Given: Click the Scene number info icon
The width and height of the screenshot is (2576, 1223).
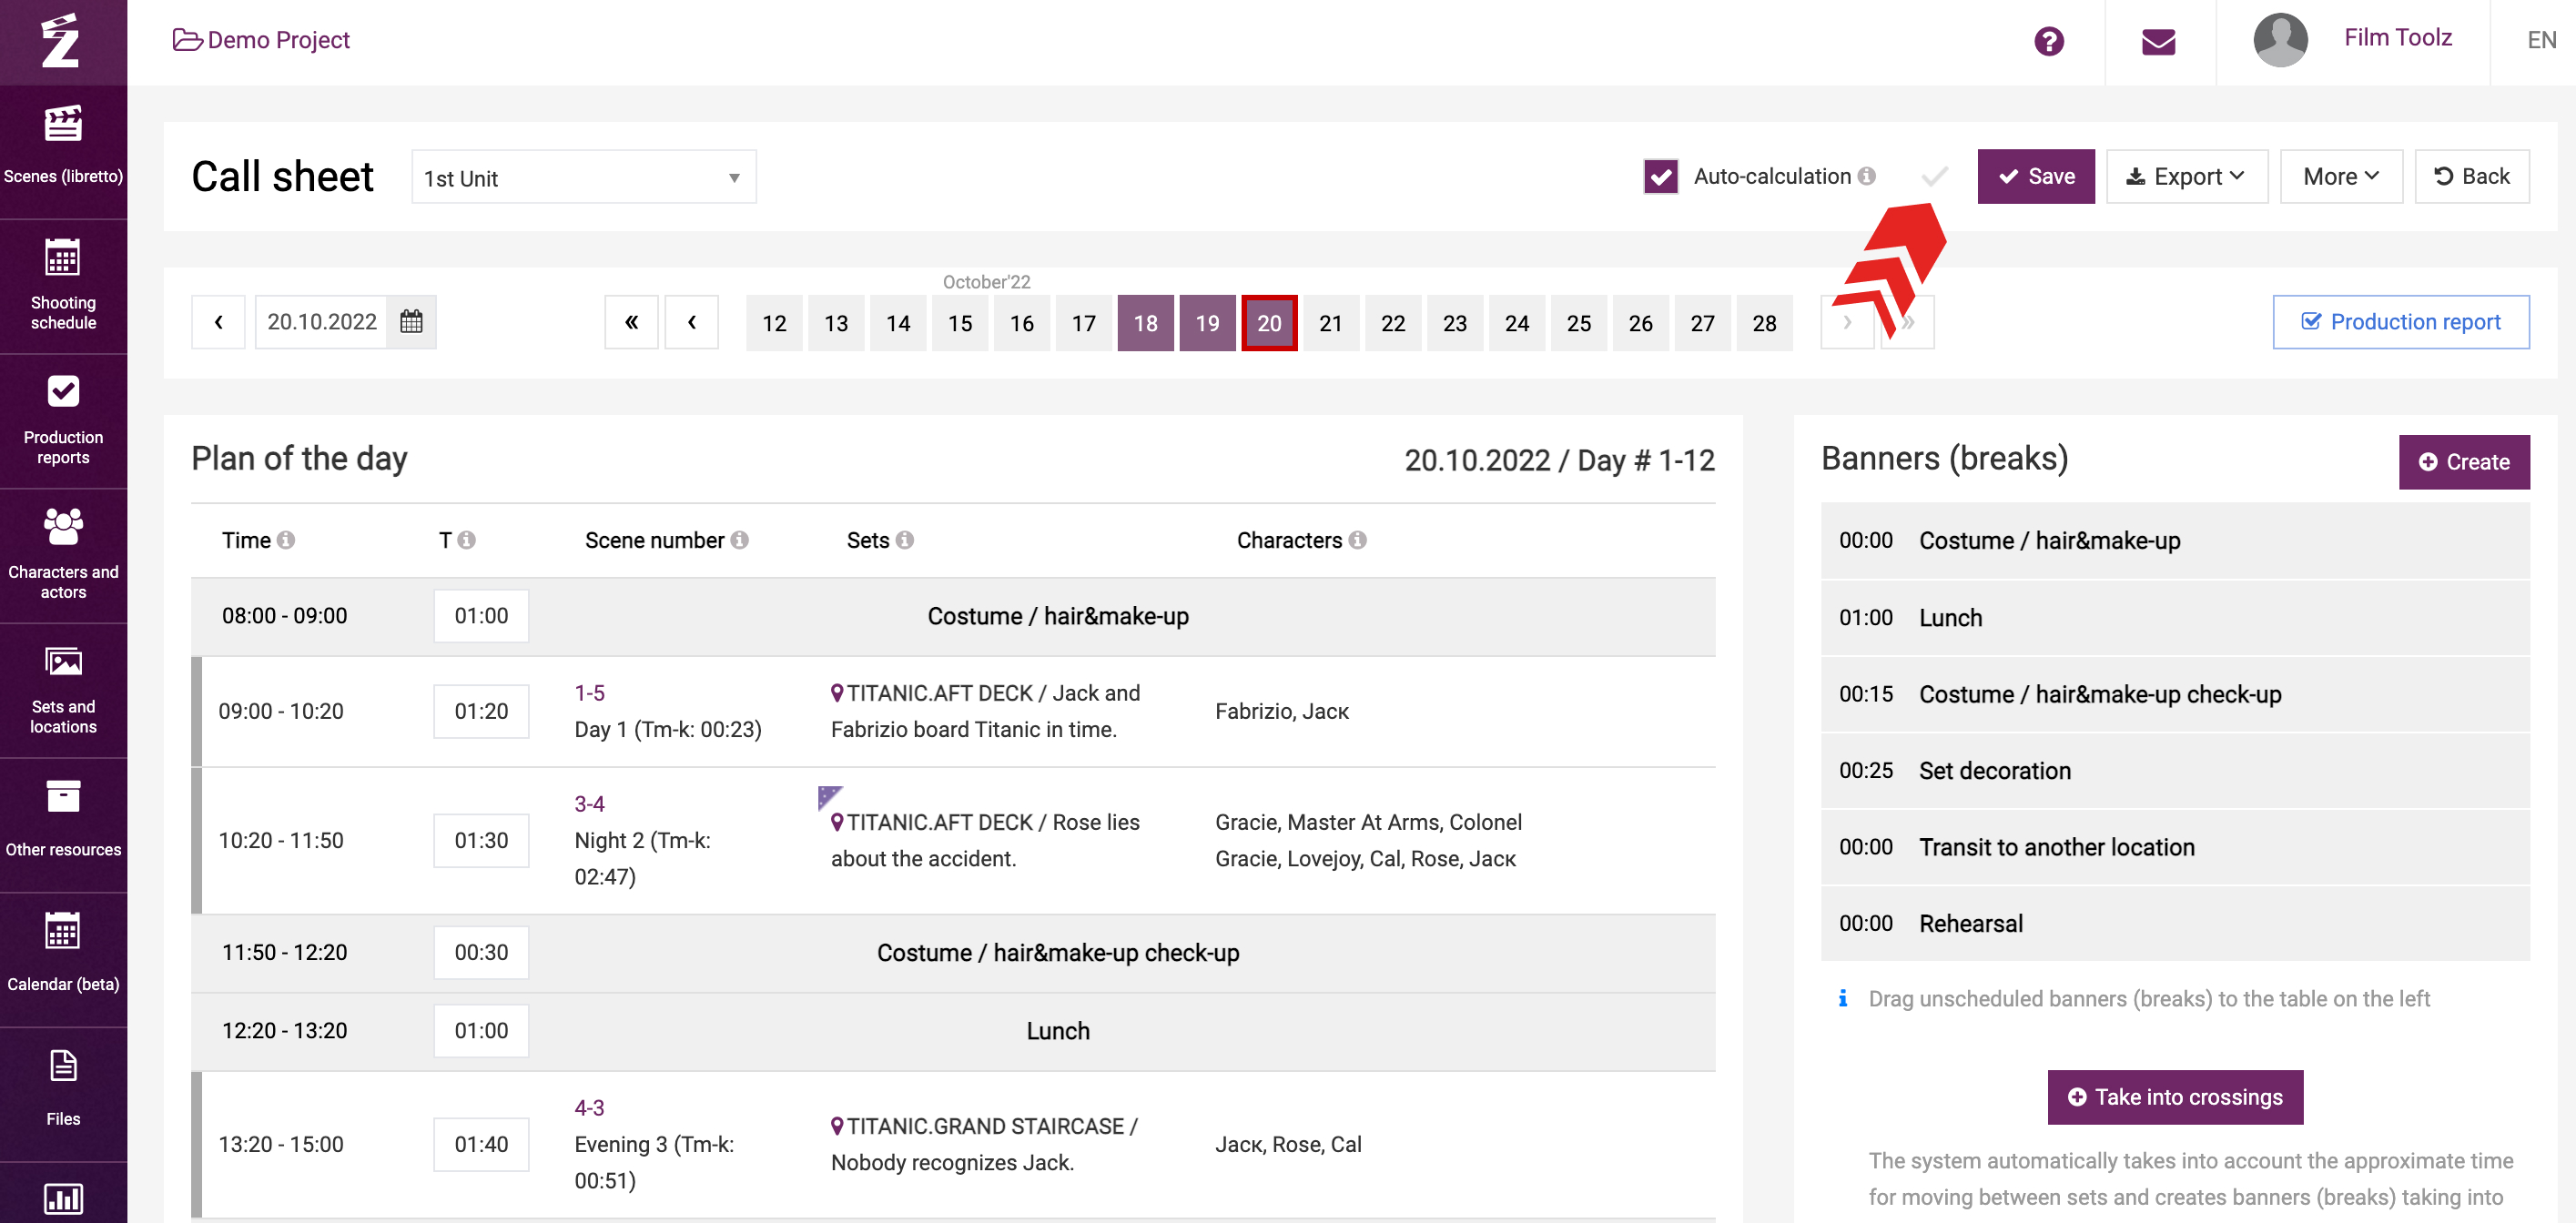Looking at the screenshot, I should tap(739, 540).
